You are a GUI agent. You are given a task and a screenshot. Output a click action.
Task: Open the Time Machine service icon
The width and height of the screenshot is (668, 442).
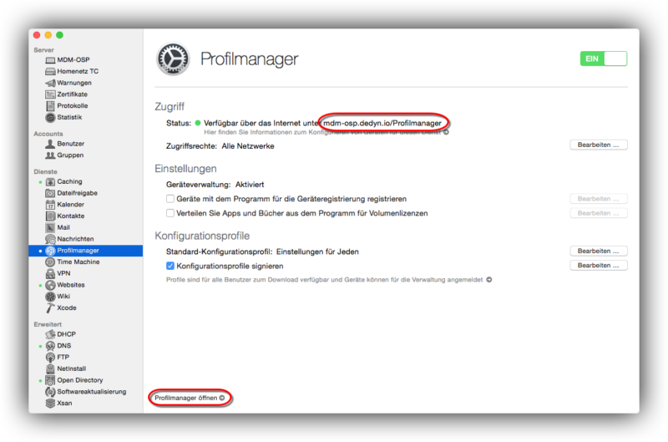50,262
